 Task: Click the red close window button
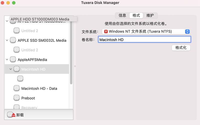[x=2, y=3]
